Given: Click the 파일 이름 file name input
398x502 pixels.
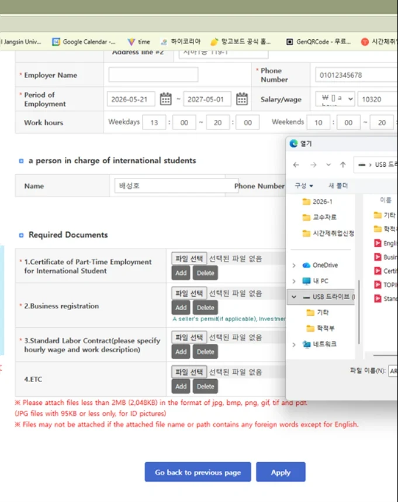Looking at the screenshot, I should click(x=393, y=371).
